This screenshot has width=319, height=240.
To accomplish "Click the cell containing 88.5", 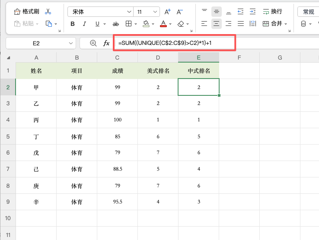I will click(x=118, y=169).
